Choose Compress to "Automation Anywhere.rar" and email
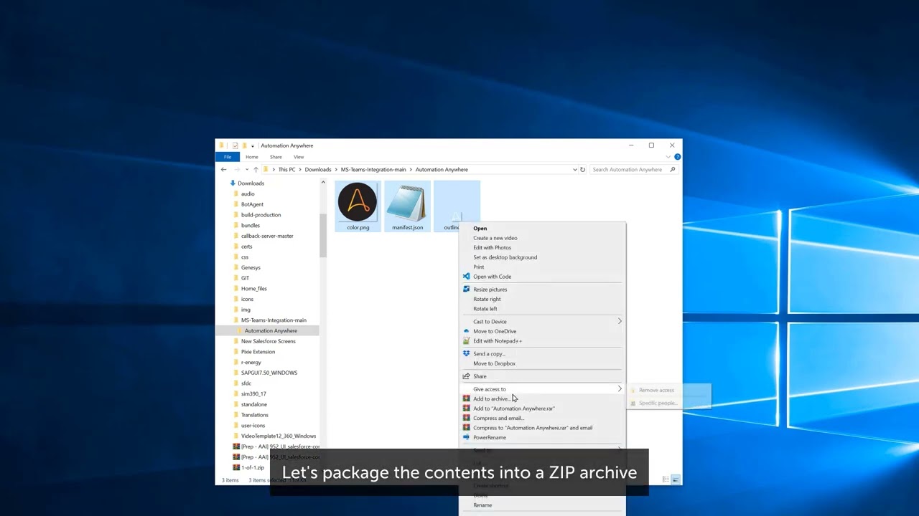Screen dimensions: 919x516 [533, 428]
